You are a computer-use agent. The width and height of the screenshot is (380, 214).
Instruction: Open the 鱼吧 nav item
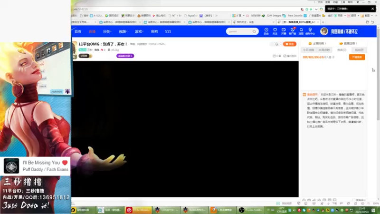[154, 31]
